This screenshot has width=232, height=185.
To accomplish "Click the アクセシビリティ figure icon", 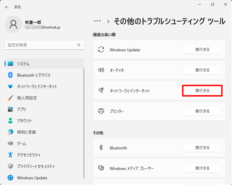I will (x=10, y=155).
